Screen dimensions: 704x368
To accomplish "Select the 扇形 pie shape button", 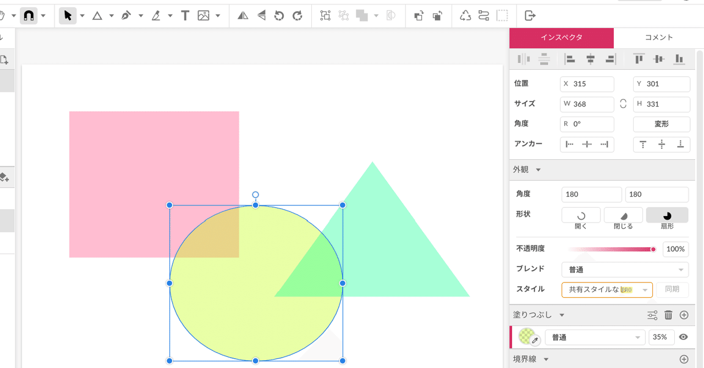I will point(667,215).
